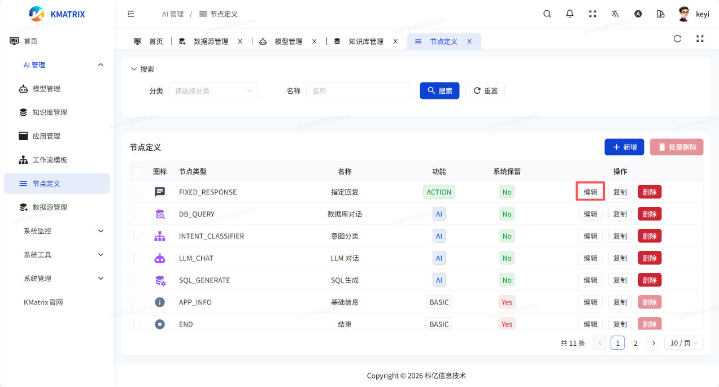Viewport: 719px width, 387px height.
Task: Go to page 2 in pagination
Action: point(635,343)
